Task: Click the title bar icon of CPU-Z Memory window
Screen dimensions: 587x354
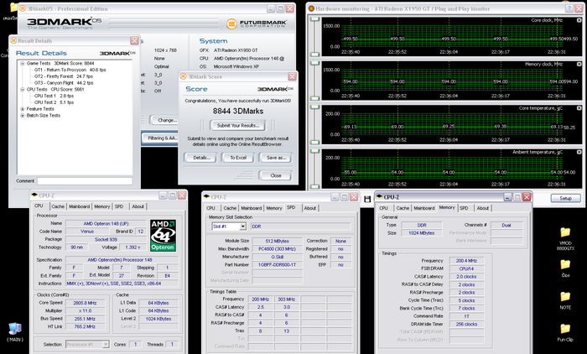Action: coord(379,196)
